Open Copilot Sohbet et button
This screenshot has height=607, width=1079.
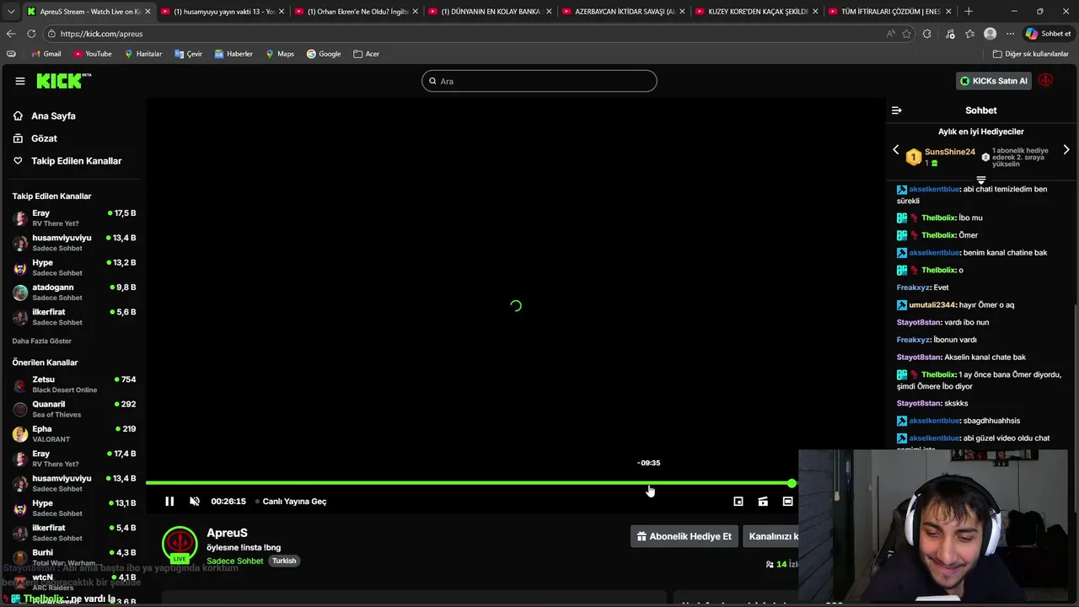[x=1049, y=34]
